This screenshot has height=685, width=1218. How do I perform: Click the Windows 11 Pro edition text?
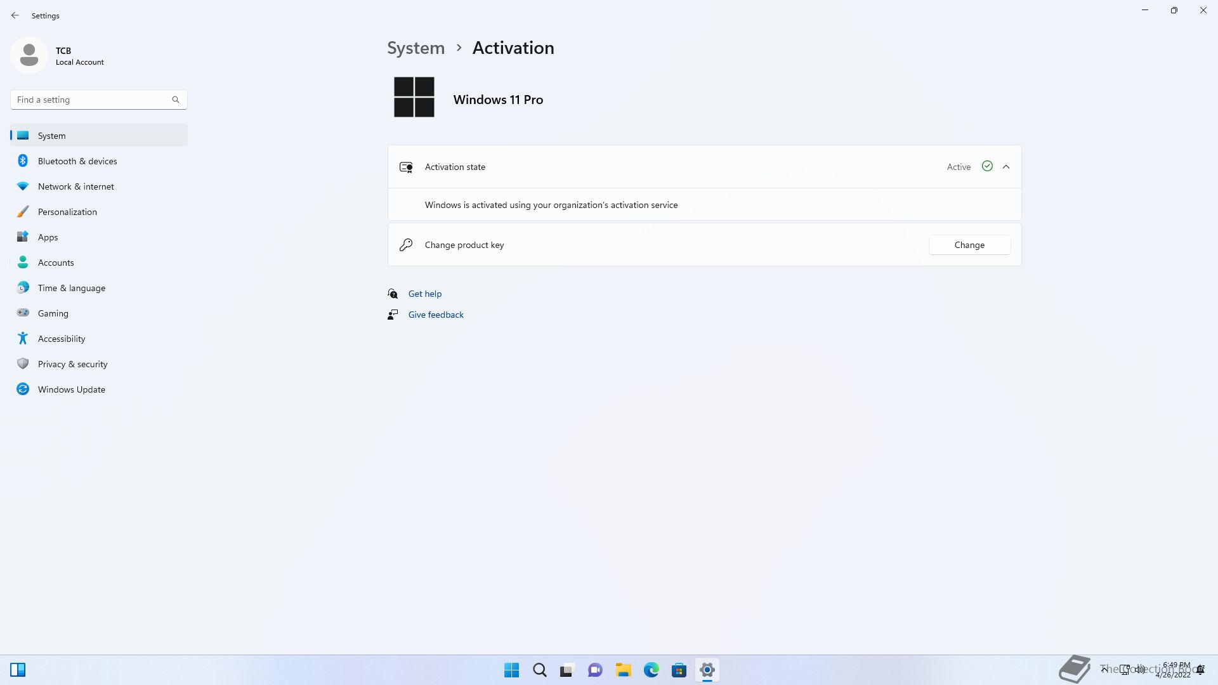point(498,100)
